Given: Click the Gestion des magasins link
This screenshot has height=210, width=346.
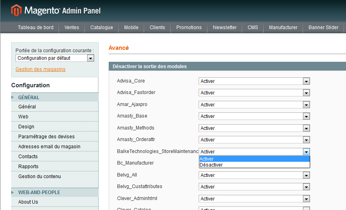Looking at the screenshot, I should pyautogui.click(x=41, y=69).
